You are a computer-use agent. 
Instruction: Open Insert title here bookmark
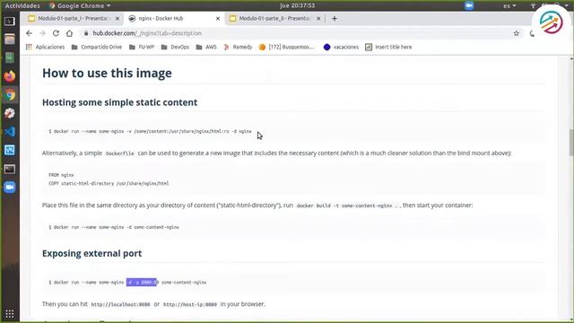(x=388, y=47)
